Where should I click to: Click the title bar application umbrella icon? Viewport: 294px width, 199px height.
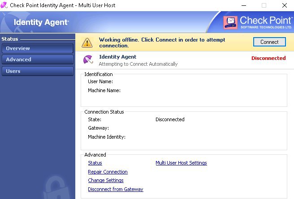(4, 5)
